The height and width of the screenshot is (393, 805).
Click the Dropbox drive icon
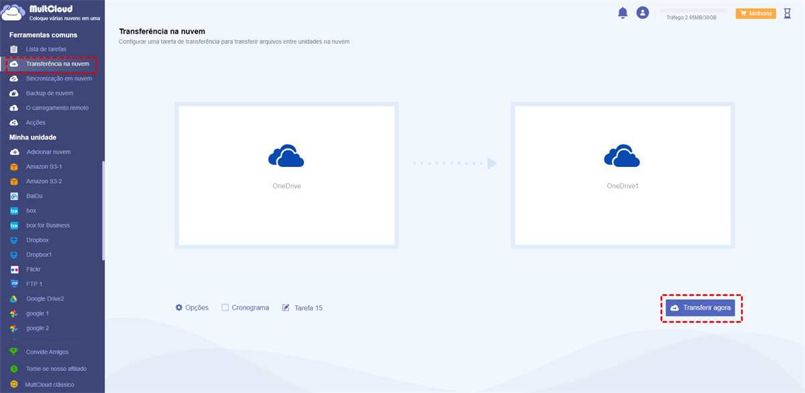tap(13, 240)
